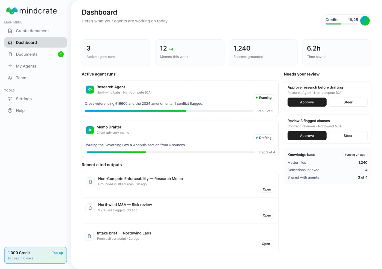Image resolution: width=382 pixels, height=269 pixels.
Task: Open Help under Tools
Action: 35,110
